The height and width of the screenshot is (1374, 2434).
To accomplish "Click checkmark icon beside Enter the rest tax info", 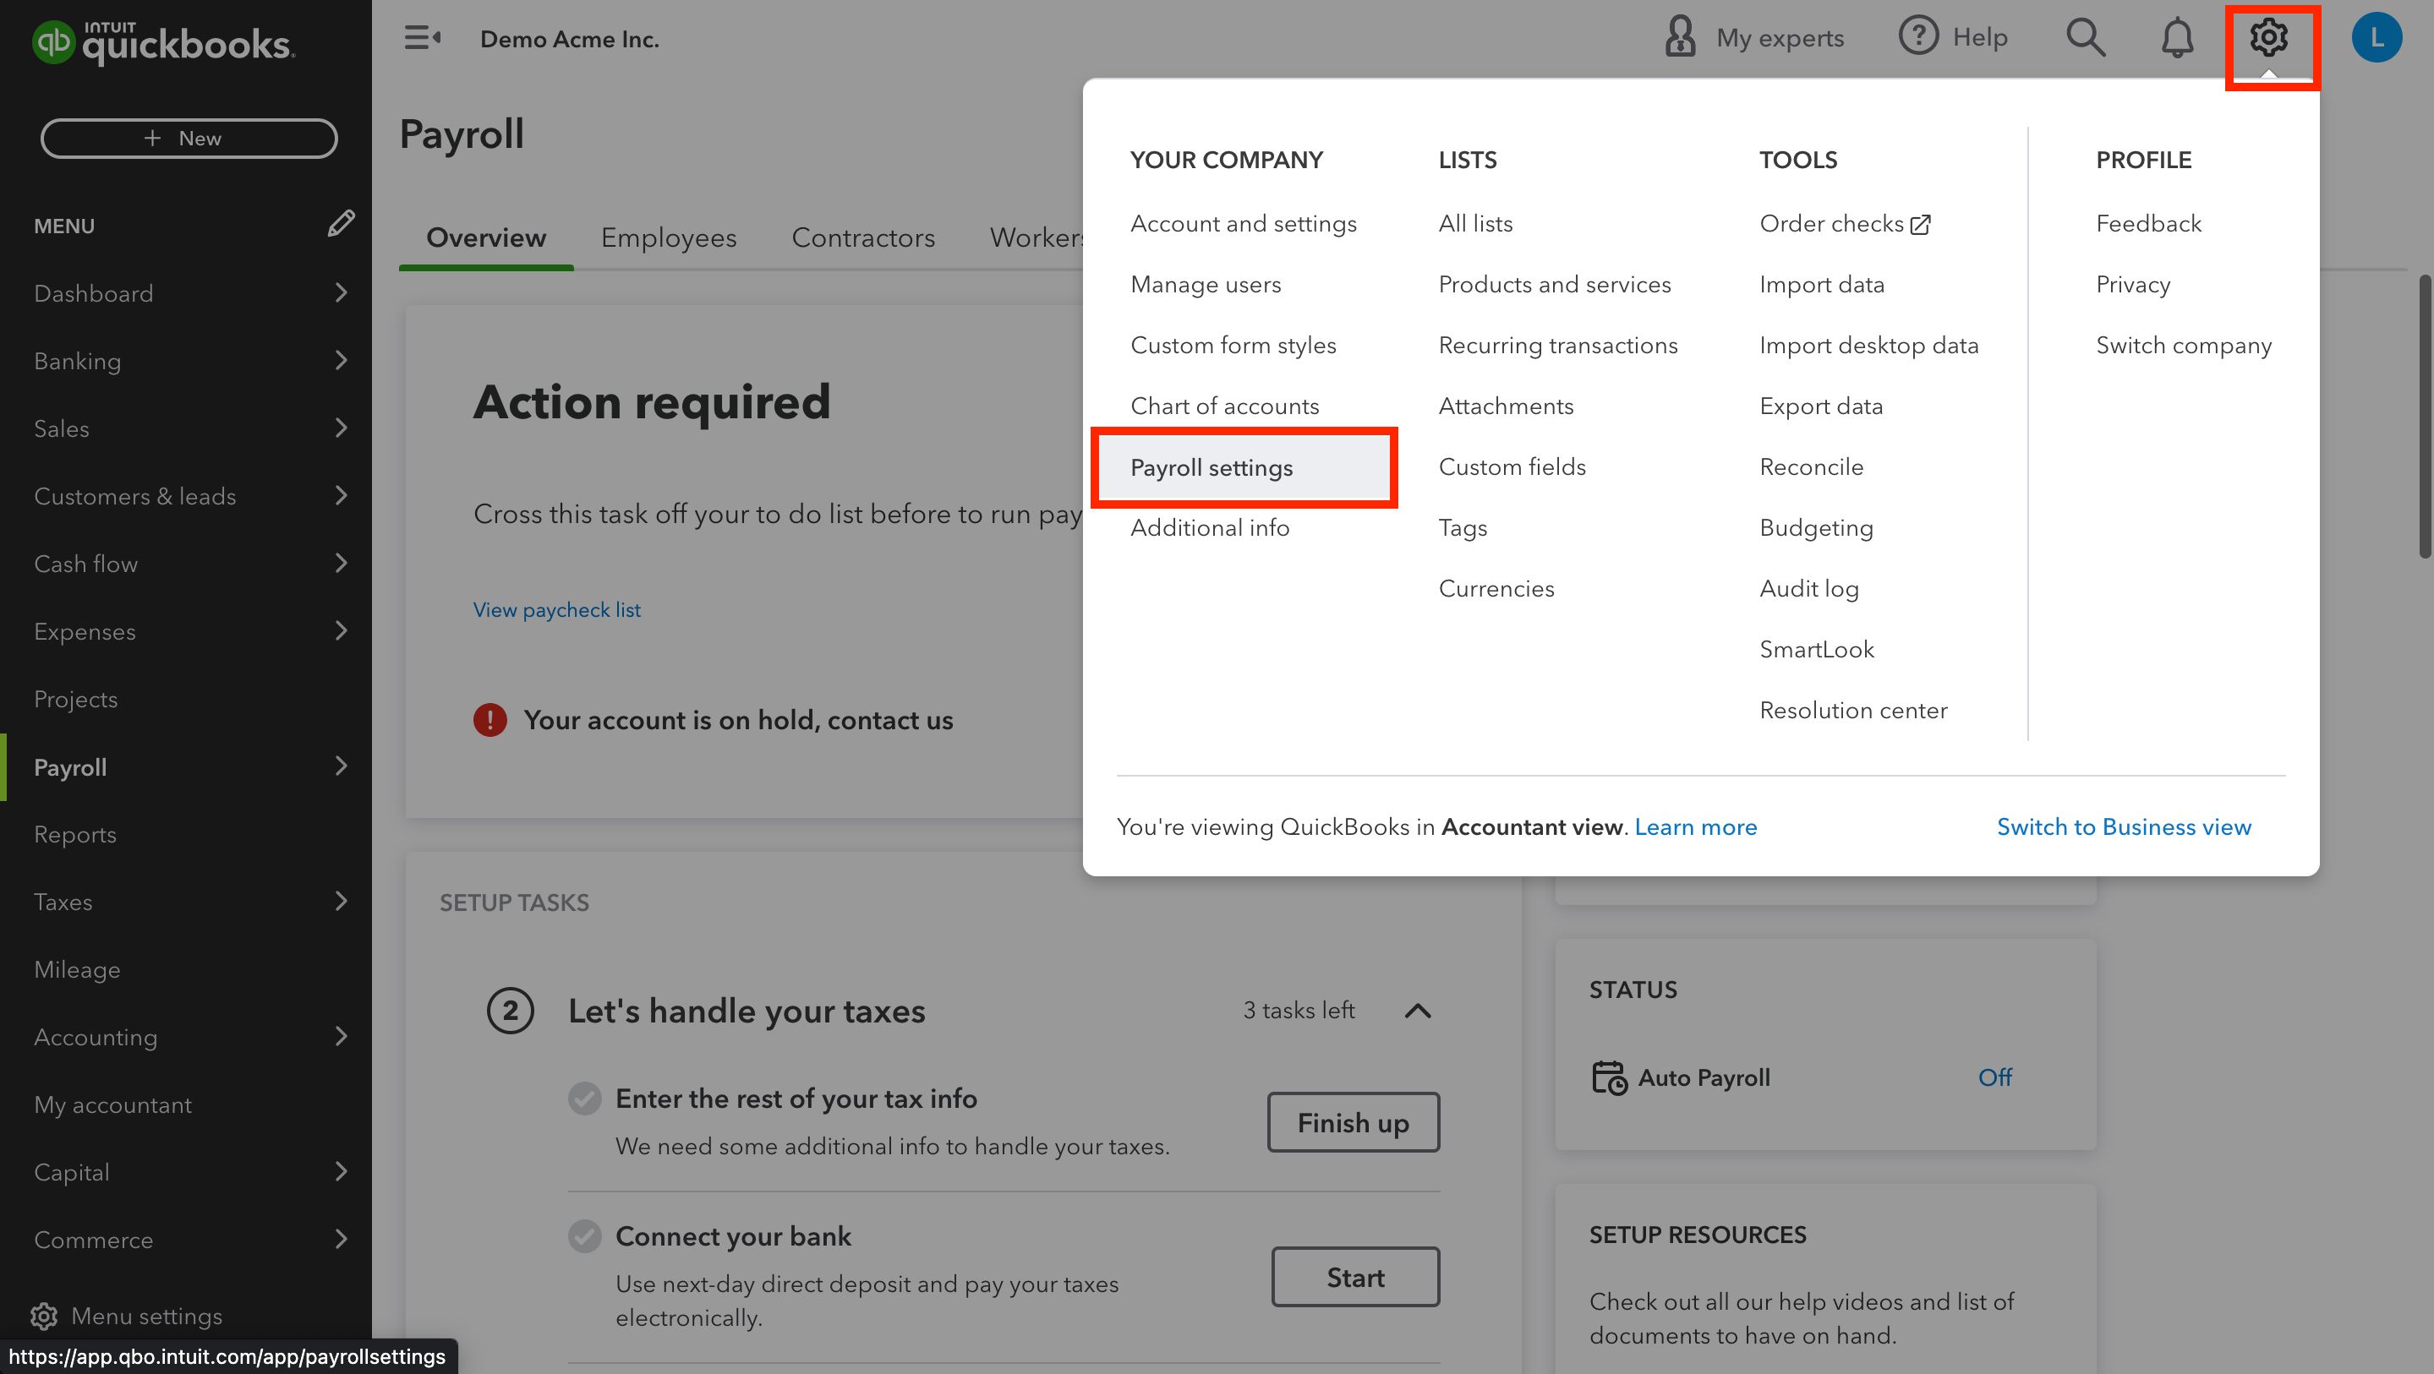I will click(x=585, y=1099).
